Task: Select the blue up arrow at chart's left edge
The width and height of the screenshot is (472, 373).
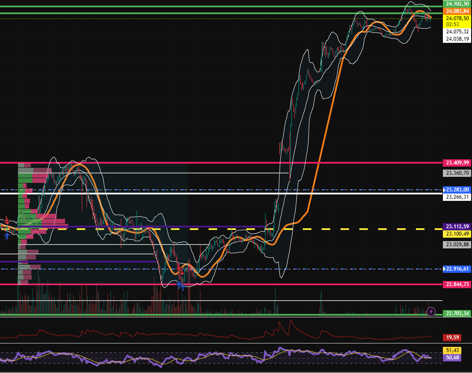Action: [6, 235]
